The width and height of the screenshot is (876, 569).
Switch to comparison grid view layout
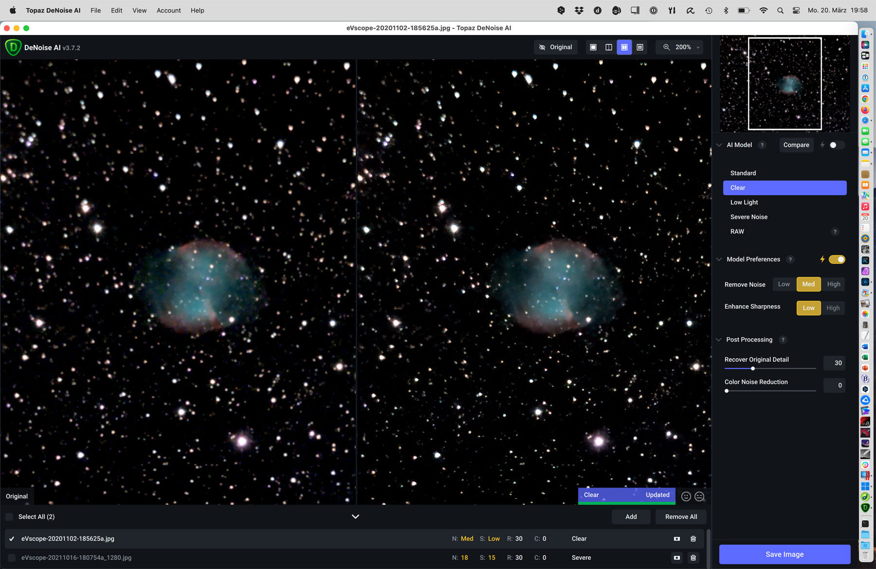click(x=640, y=47)
